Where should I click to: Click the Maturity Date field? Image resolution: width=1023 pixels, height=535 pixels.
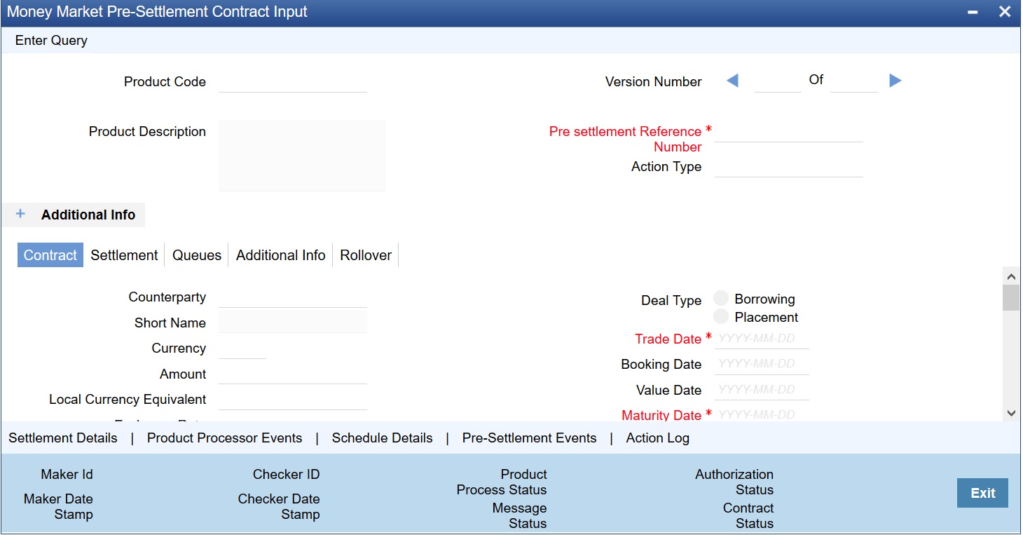tap(762, 414)
